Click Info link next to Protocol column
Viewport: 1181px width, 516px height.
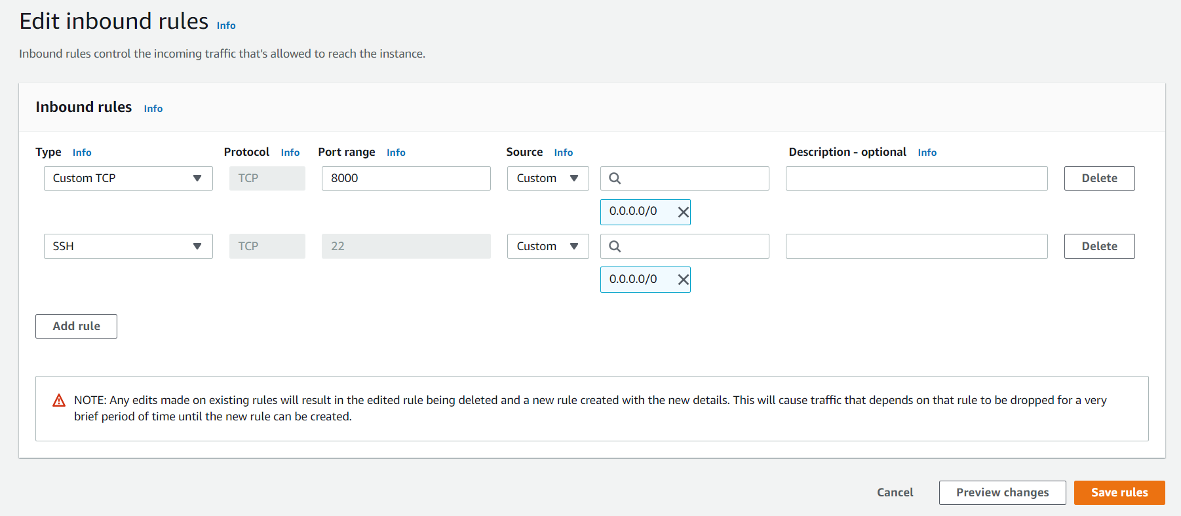click(x=290, y=153)
